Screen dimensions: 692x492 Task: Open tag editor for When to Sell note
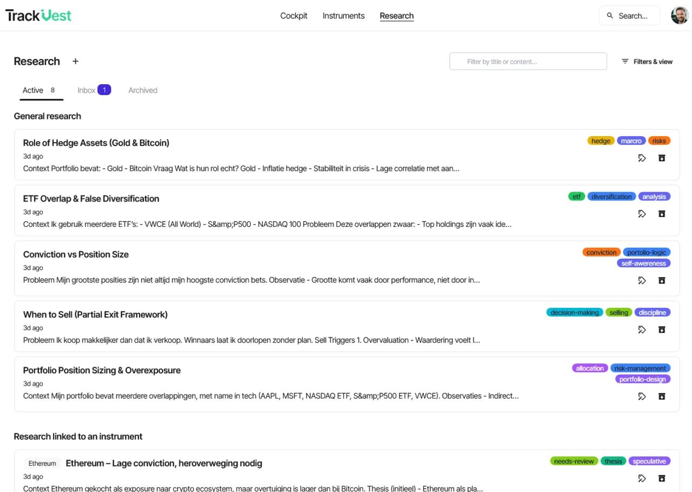click(642, 329)
